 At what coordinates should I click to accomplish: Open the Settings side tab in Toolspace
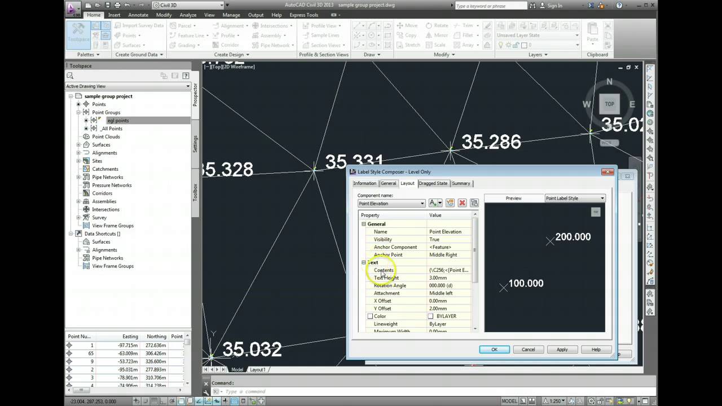point(196,143)
